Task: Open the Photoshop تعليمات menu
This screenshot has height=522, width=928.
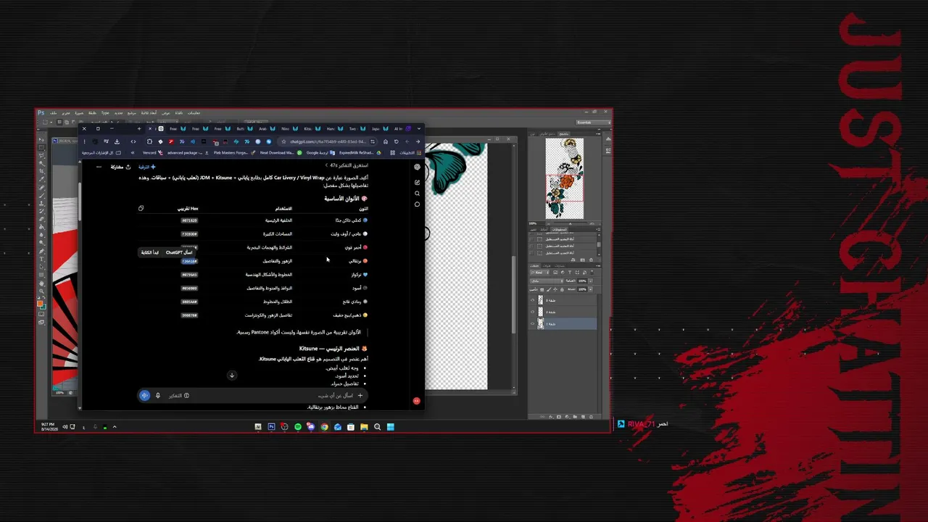Action: click(x=194, y=113)
